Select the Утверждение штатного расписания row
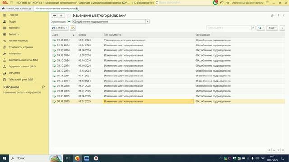289x162 pixels. coord(168,40)
